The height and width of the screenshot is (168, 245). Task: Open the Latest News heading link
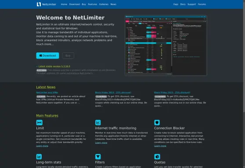pyautogui.click(x=46, y=87)
